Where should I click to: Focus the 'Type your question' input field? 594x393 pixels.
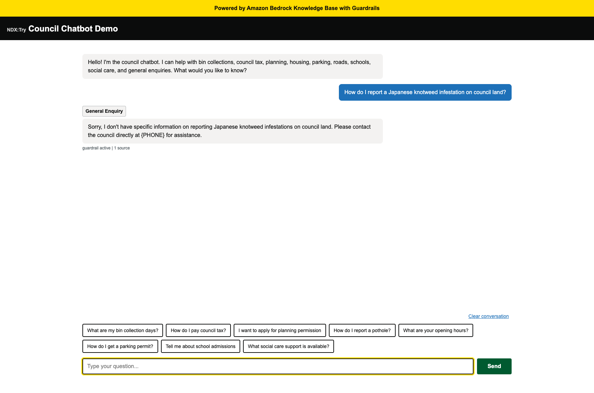click(x=278, y=366)
